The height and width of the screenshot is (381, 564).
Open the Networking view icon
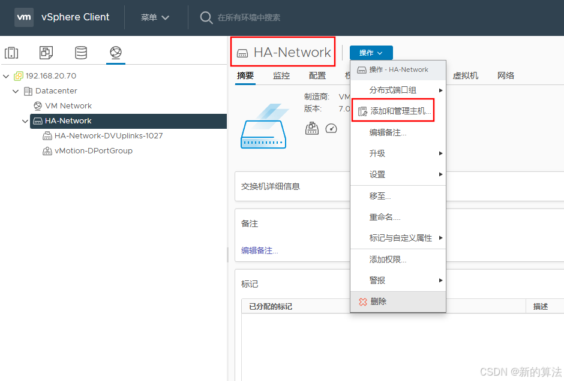pyautogui.click(x=116, y=53)
